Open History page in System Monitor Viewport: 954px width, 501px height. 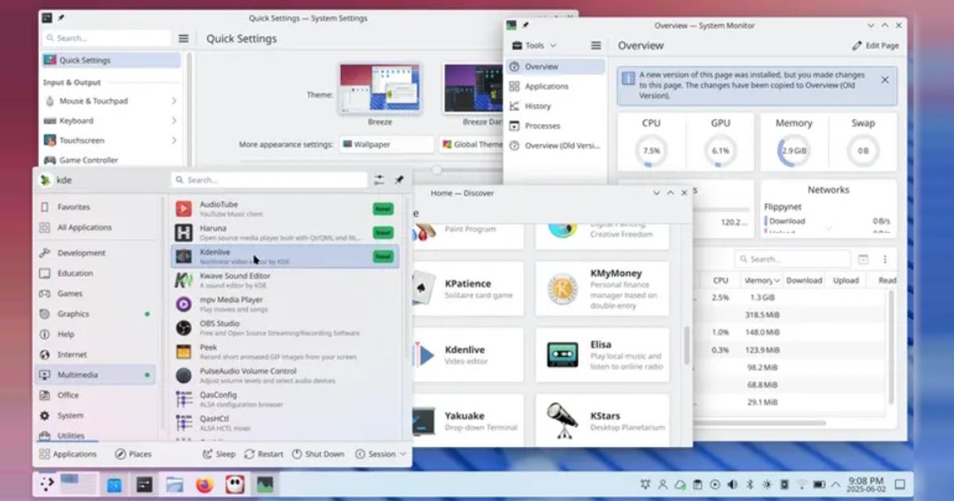click(556, 106)
